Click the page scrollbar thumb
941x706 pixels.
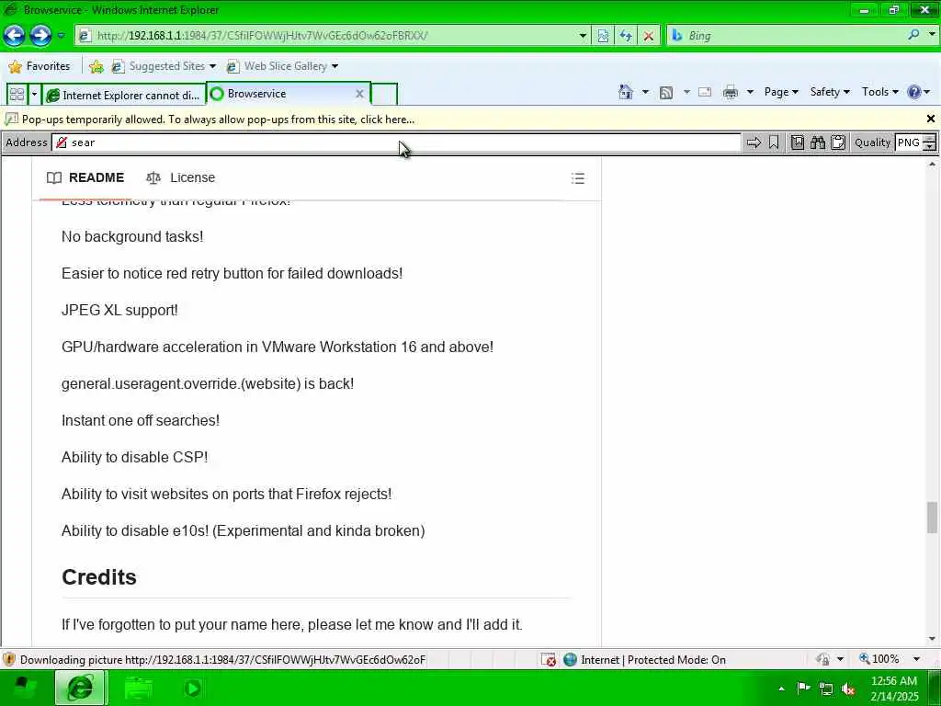pyautogui.click(x=932, y=518)
